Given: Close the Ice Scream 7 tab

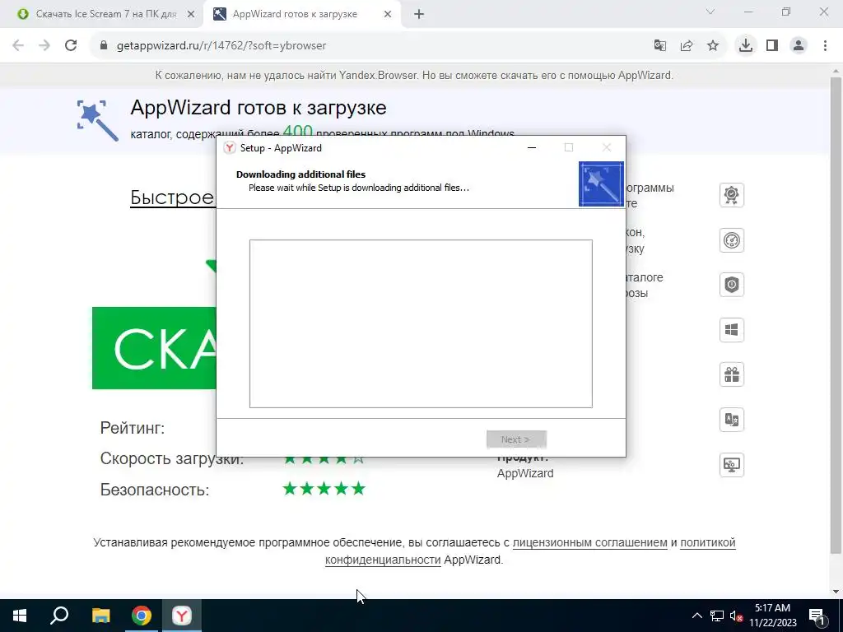Looking at the screenshot, I should (x=191, y=15).
